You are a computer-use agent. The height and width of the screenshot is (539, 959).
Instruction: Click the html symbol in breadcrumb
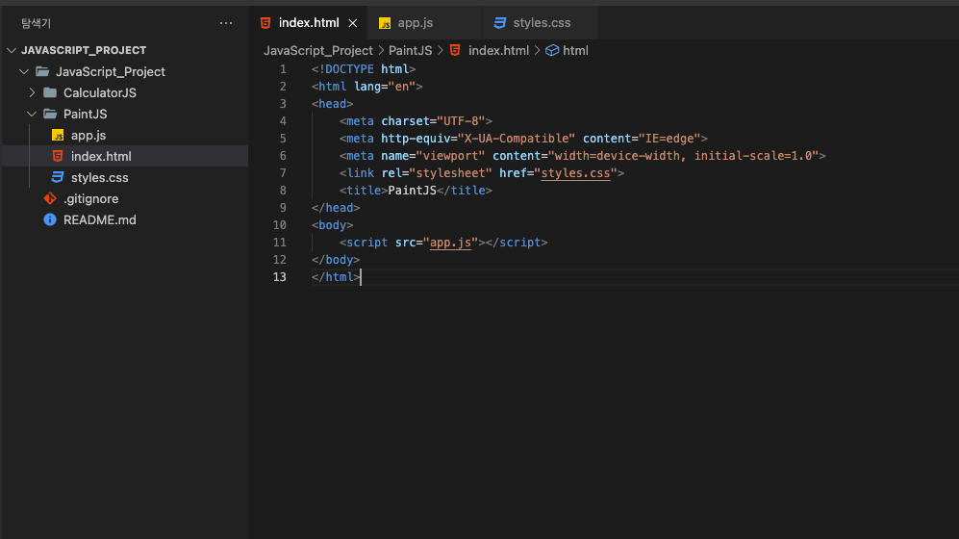tap(575, 51)
